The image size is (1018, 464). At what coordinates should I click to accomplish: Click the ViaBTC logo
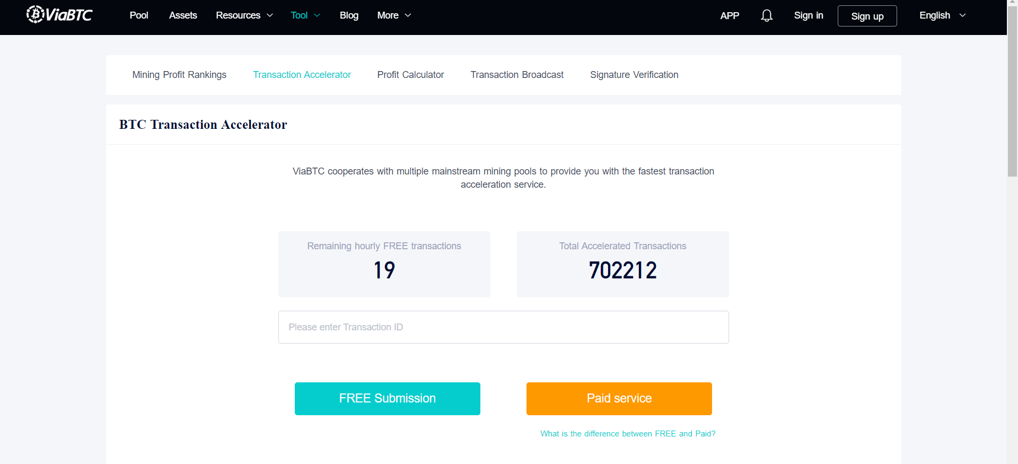click(x=59, y=14)
